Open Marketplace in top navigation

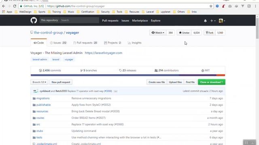tap(140, 21)
